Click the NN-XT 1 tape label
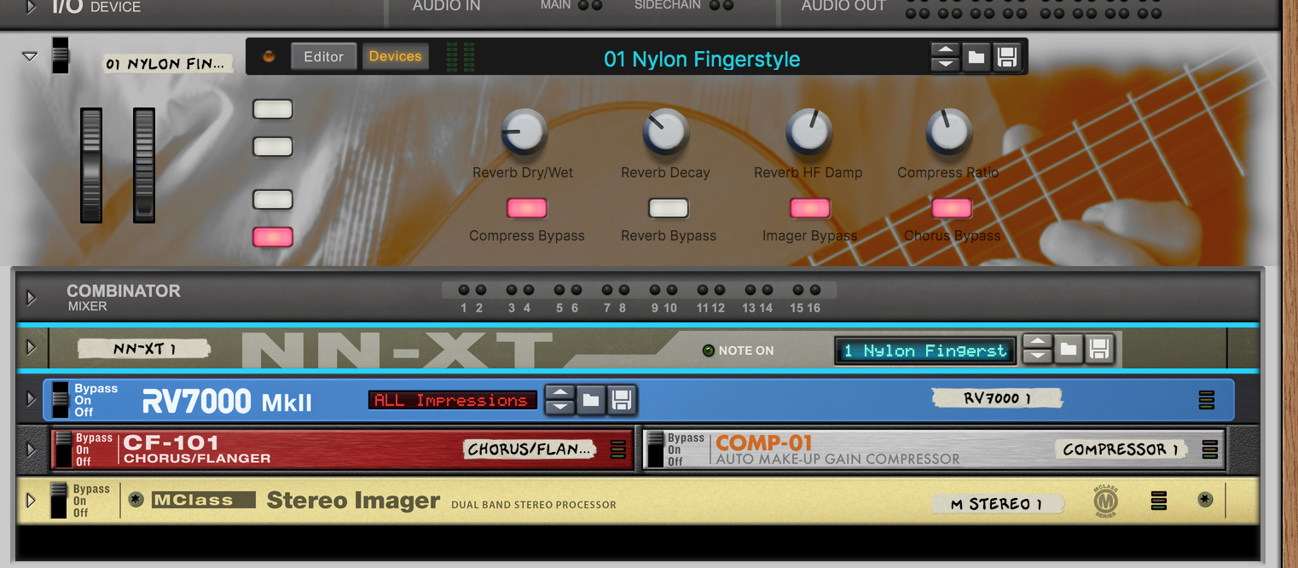Screen dimensions: 1298x568 point(143,348)
